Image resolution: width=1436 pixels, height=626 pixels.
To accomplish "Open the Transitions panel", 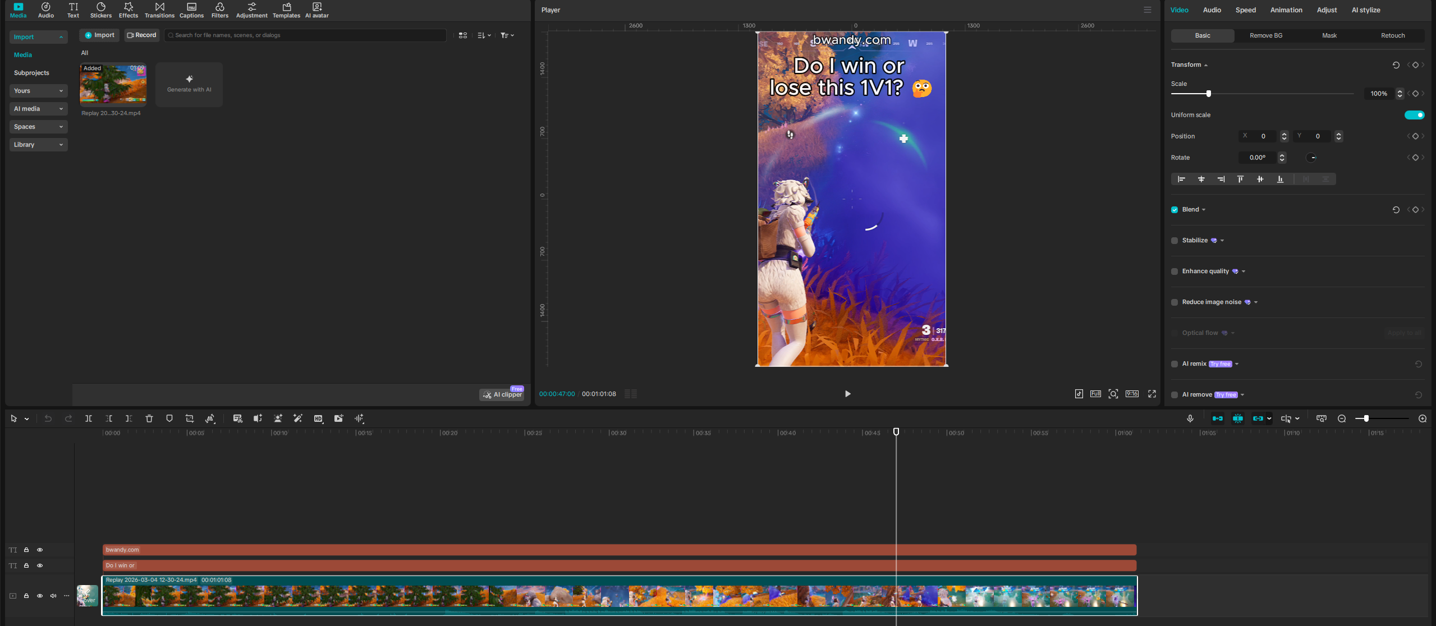I will coord(159,10).
